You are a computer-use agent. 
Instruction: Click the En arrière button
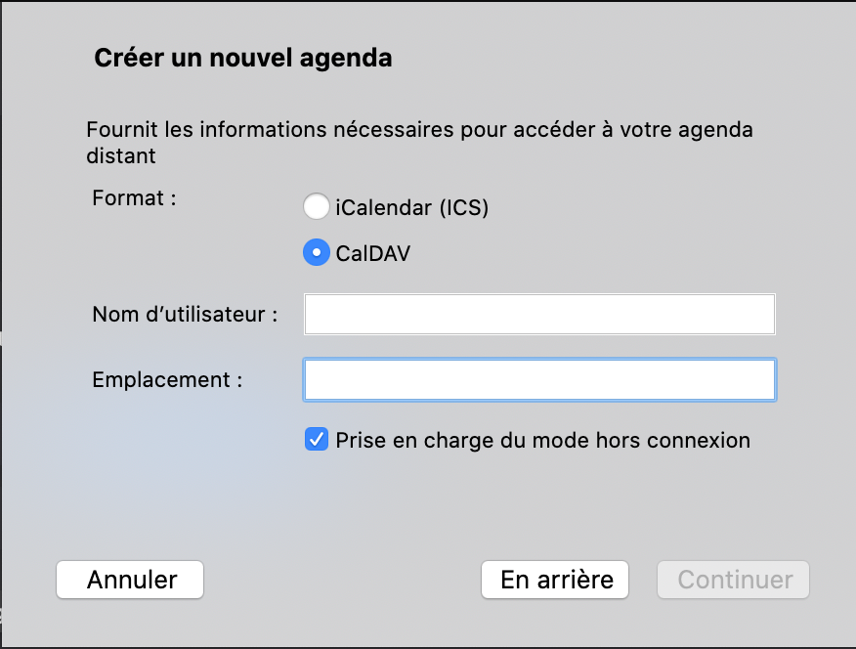coord(555,580)
